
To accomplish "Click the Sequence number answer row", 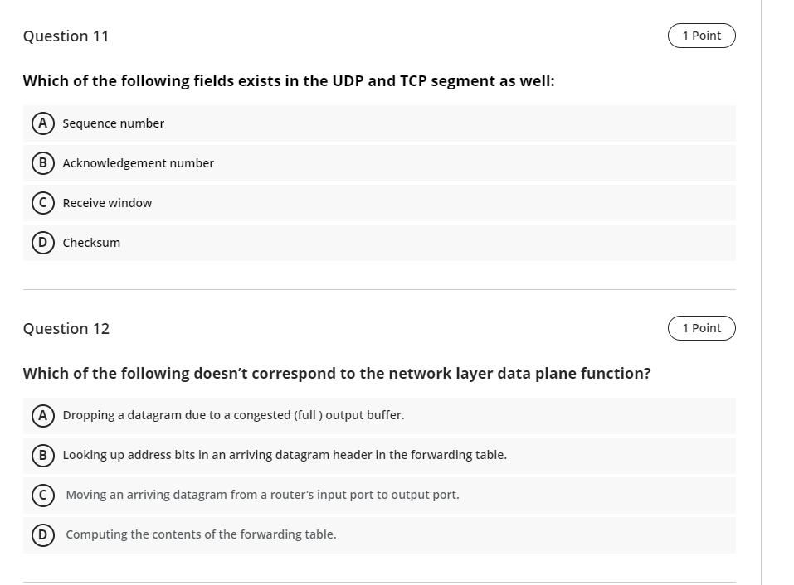I will click(332, 123).
